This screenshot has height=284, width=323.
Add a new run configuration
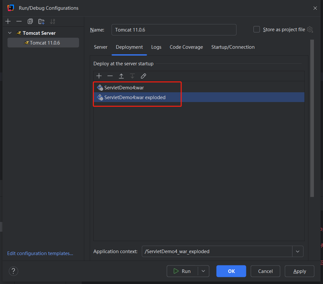[x=8, y=21]
